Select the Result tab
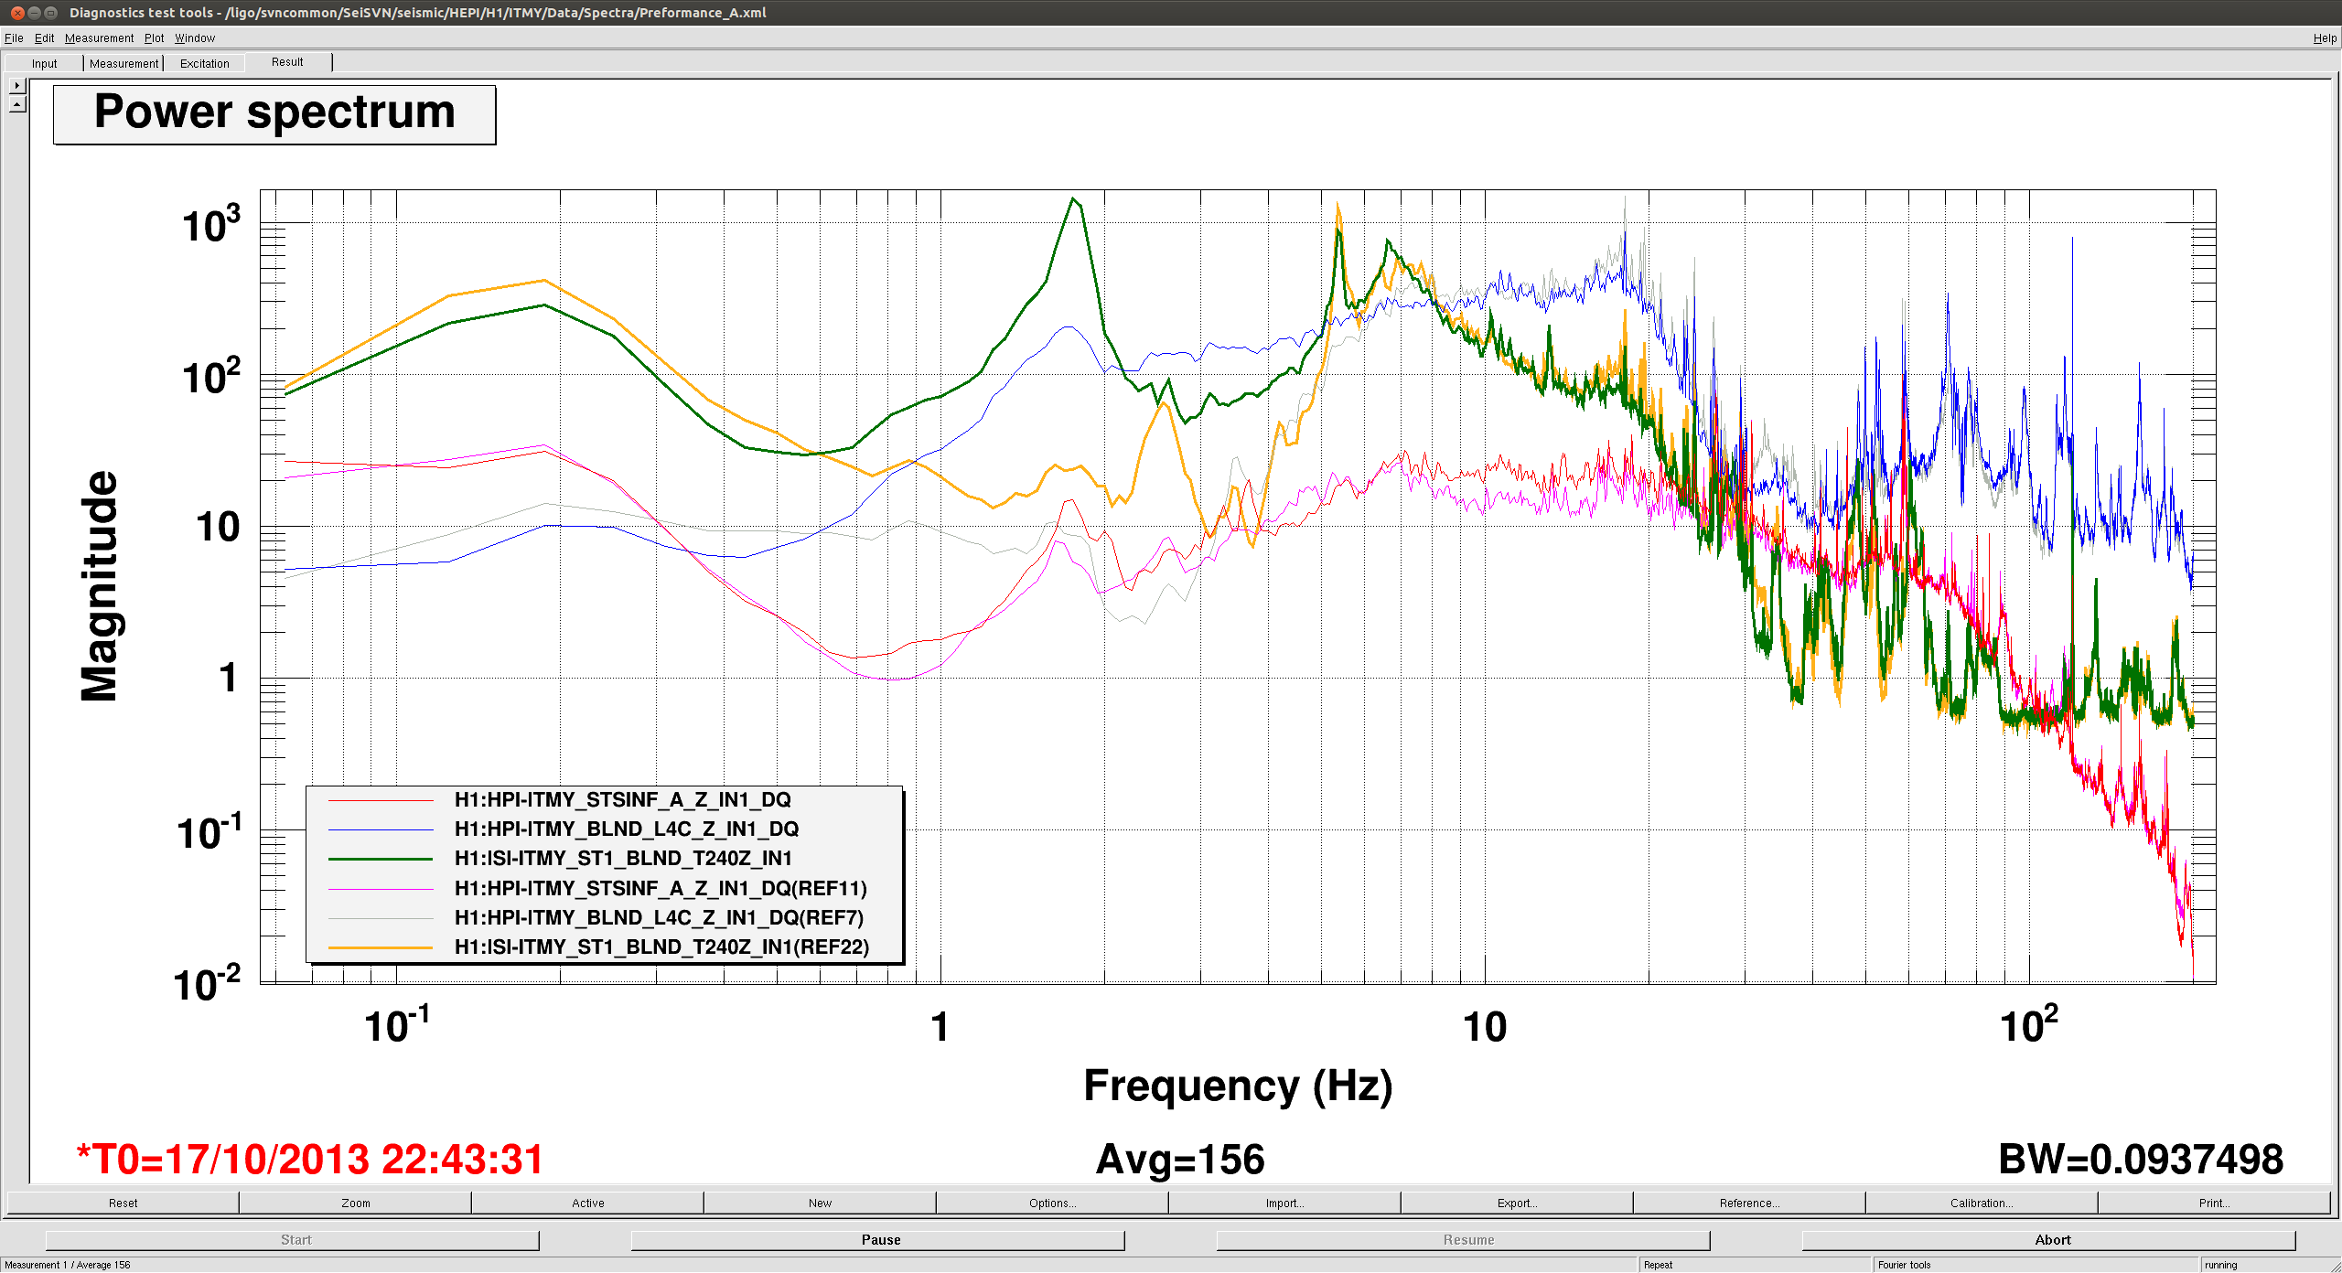The width and height of the screenshot is (2342, 1273). (x=287, y=62)
